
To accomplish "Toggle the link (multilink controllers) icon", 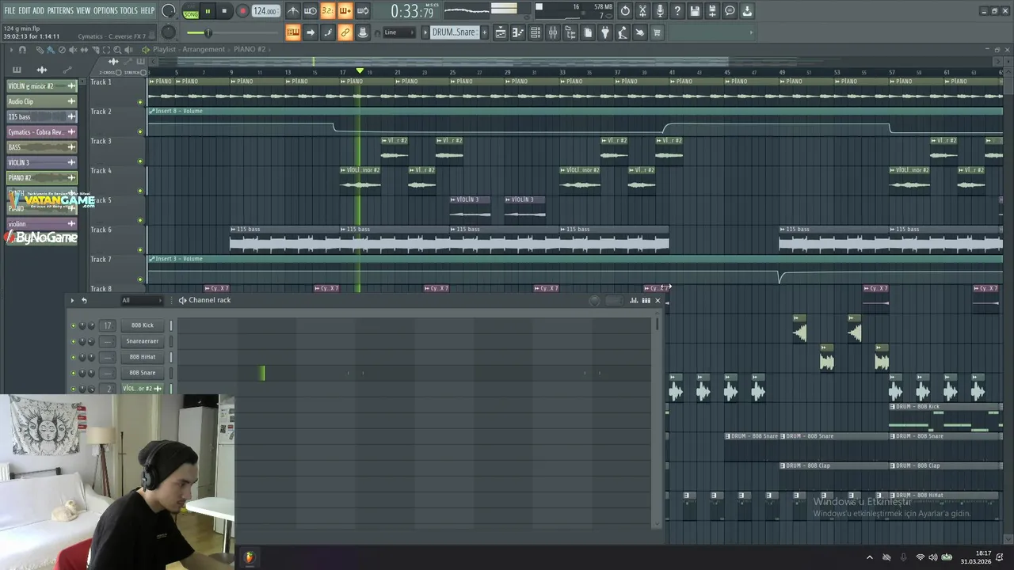I will click(345, 32).
